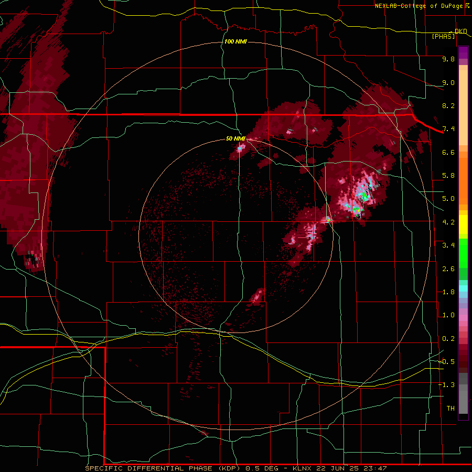Image resolution: width=472 pixels, height=472 pixels.
Task: Click the small storm cell beside the 50 NMI label
Action: pyautogui.click(x=240, y=148)
